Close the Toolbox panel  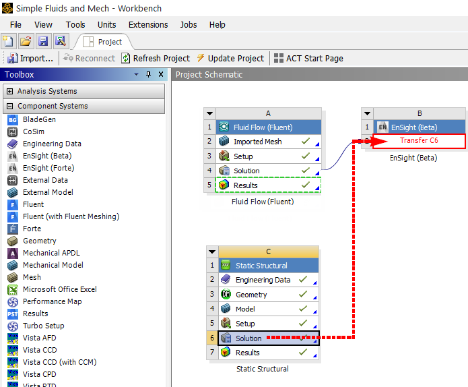160,74
